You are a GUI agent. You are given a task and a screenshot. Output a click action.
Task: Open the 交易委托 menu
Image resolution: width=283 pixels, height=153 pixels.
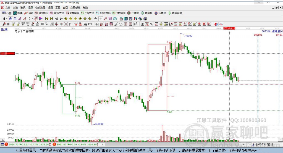(x=75, y=7)
